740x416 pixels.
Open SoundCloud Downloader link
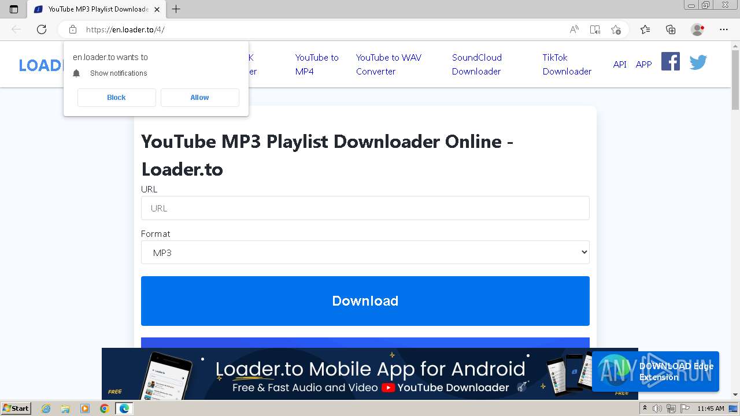[477, 64]
